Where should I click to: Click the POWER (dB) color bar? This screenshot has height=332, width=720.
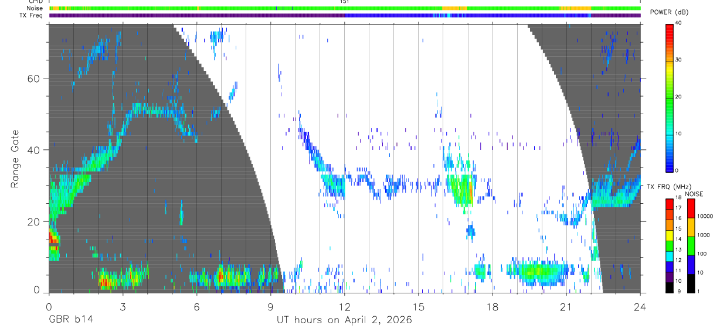(x=670, y=97)
